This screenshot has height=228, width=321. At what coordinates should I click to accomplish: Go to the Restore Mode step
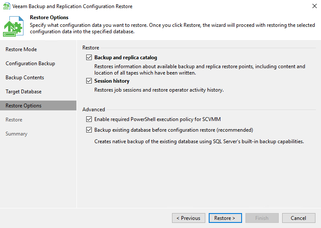pyautogui.click(x=21, y=49)
